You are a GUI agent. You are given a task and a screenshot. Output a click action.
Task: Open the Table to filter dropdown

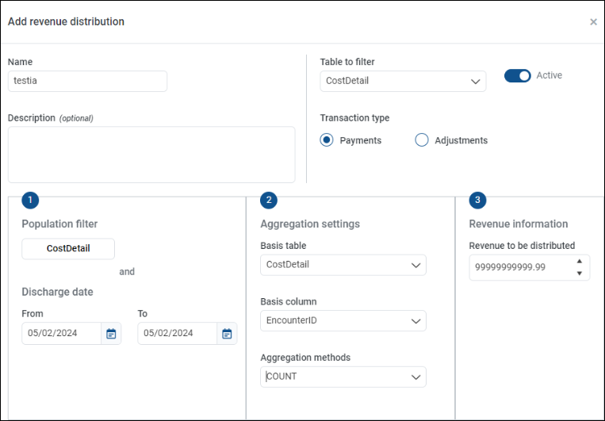[x=403, y=81]
